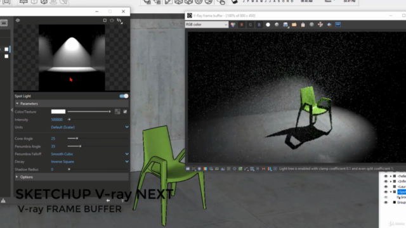The width and height of the screenshot is (406, 228).
Task: Click the Shadow Radius slider
Action: coord(98,169)
